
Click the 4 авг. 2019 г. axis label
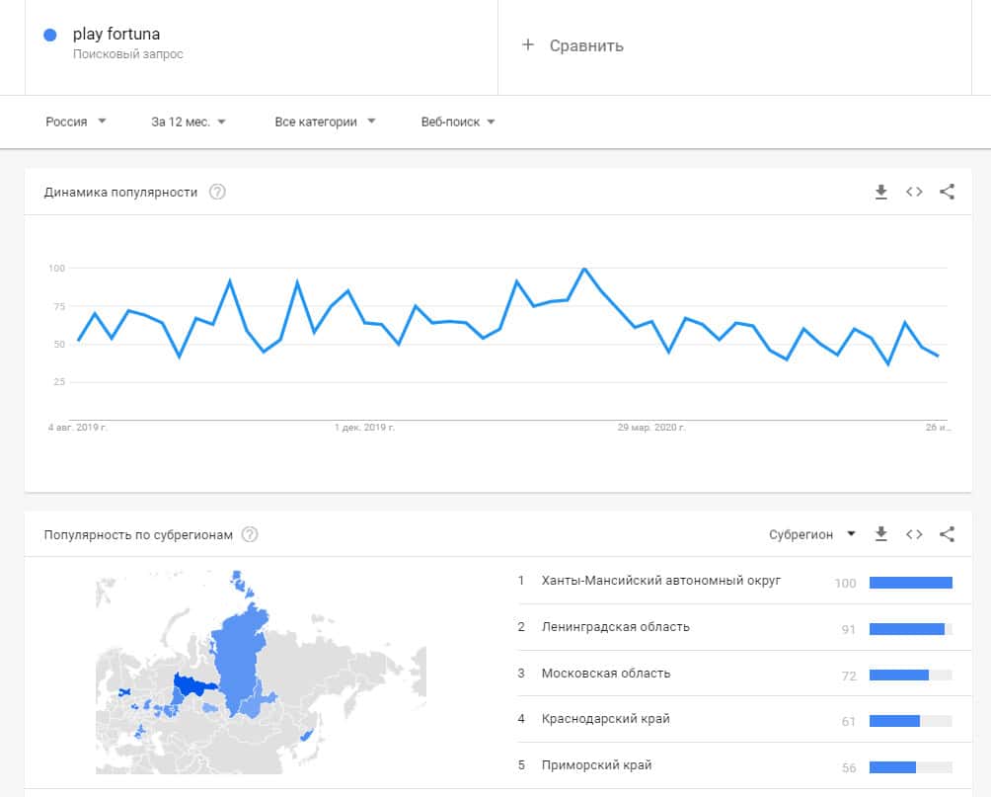tap(78, 428)
